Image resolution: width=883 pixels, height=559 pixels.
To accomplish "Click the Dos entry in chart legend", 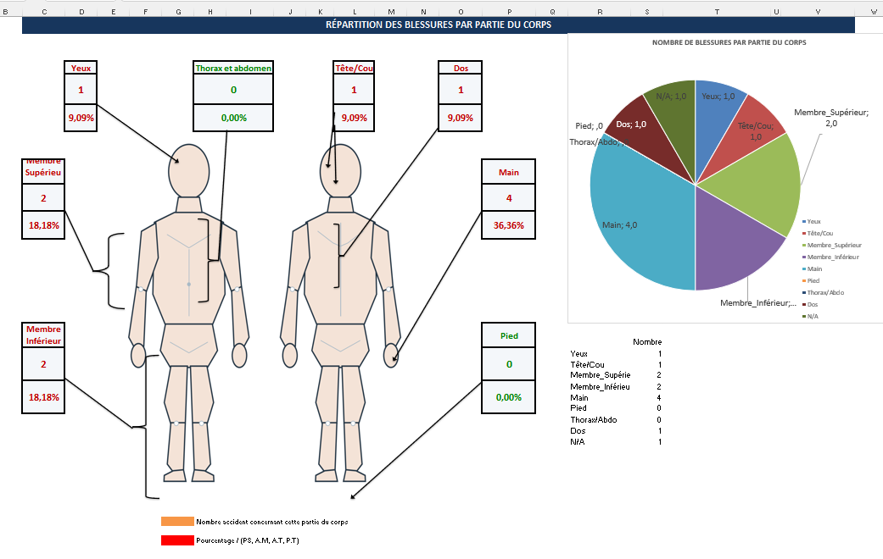I will click(810, 304).
